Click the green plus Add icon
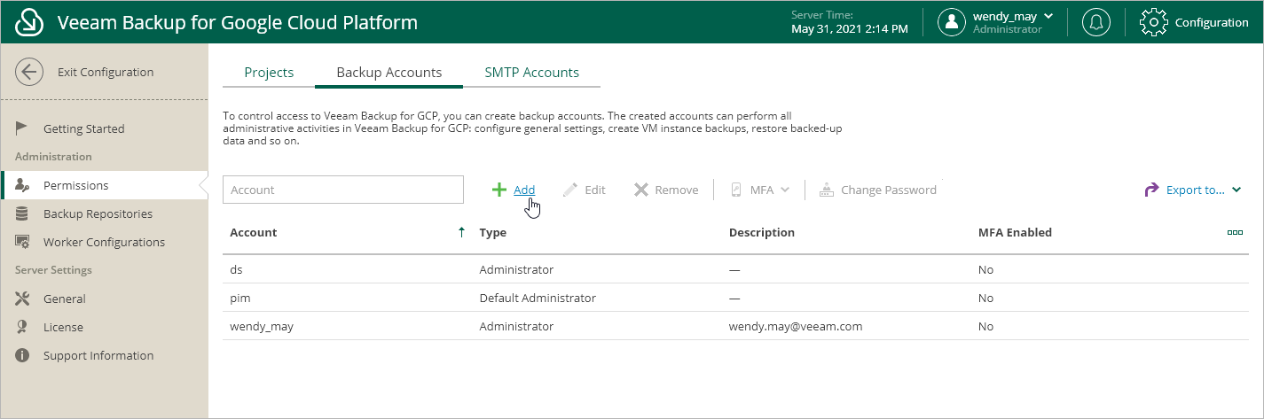This screenshot has width=1264, height=419. coord(499,190)
